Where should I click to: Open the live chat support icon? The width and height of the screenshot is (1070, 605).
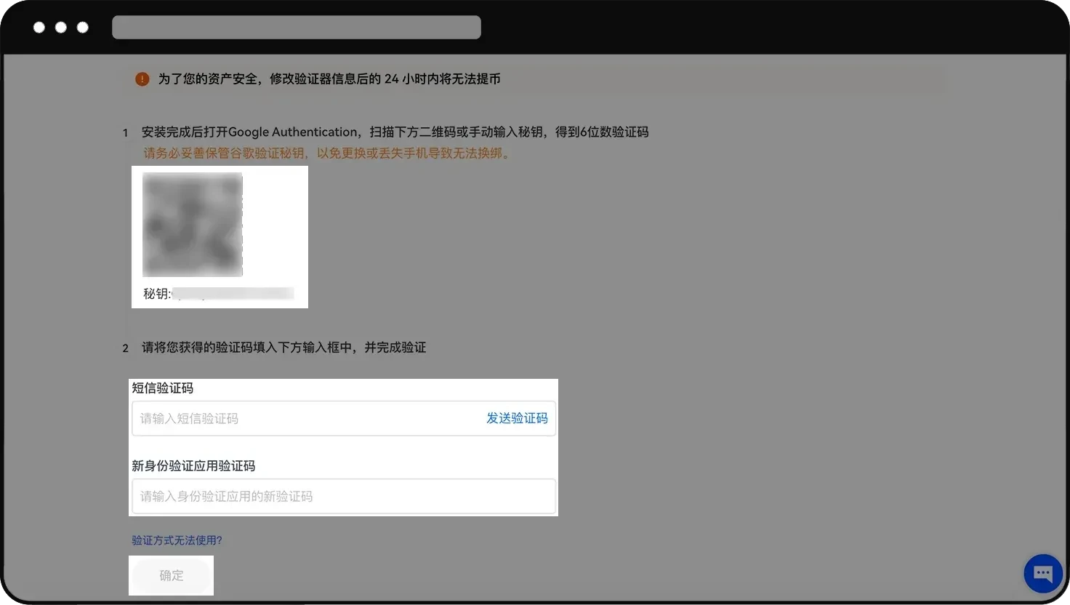[x=1043, y=574]
